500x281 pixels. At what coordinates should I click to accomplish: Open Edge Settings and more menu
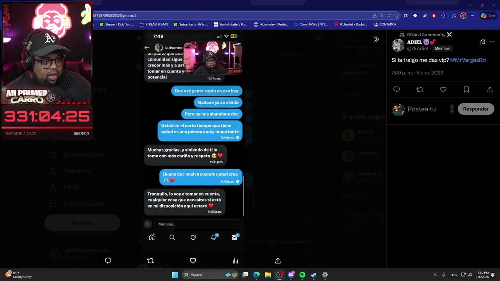(473, 16)
